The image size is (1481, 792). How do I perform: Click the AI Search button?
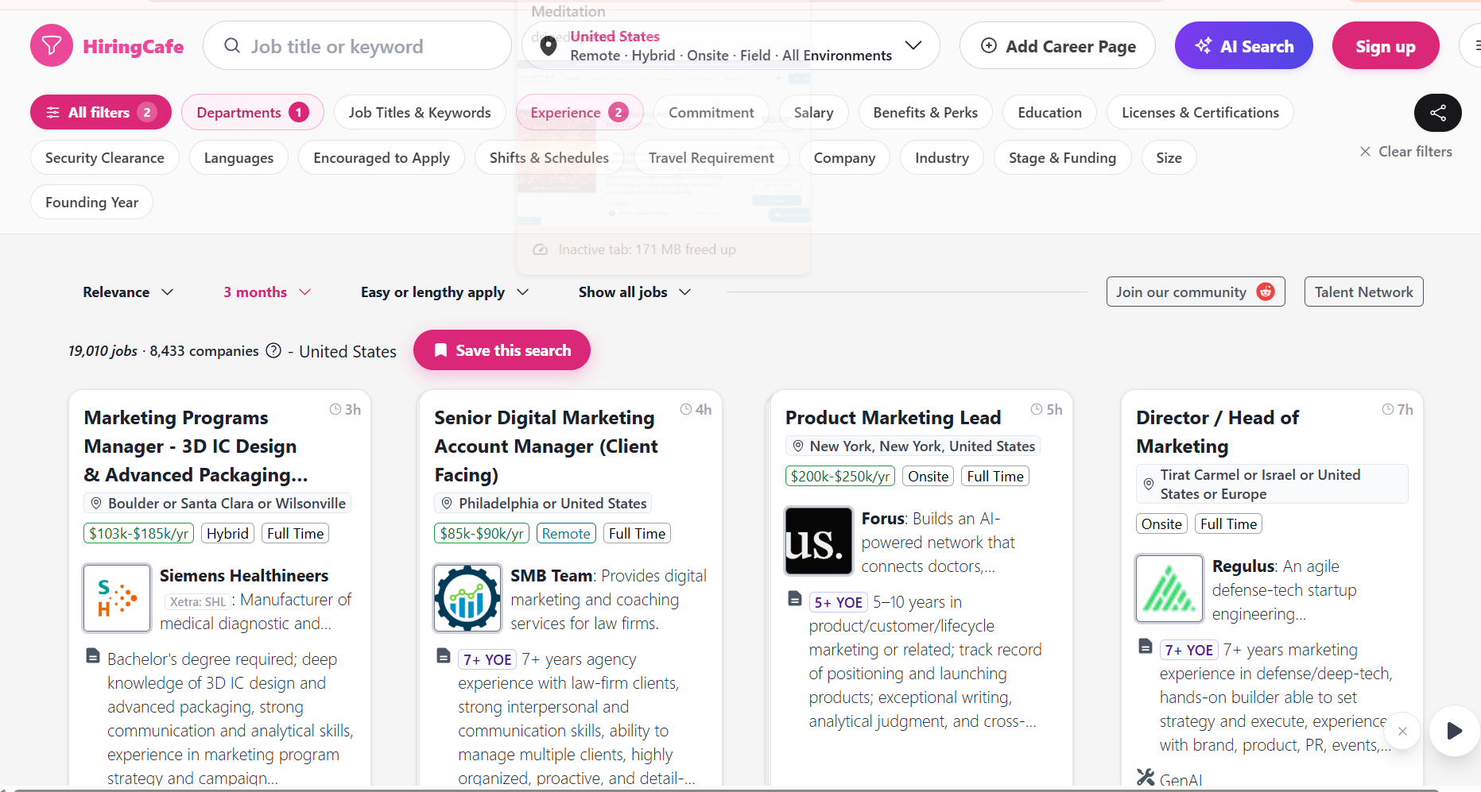[1243, 46]
